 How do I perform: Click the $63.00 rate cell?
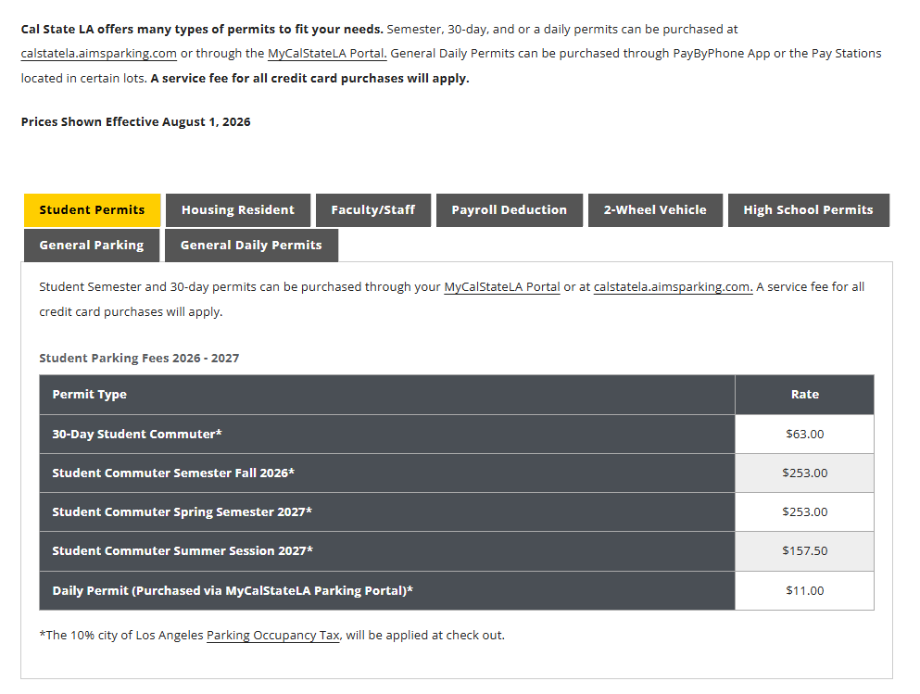click(804, 435)
